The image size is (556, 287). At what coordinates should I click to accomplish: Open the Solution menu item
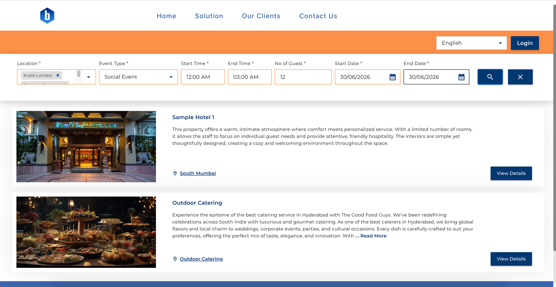[209, 16]
